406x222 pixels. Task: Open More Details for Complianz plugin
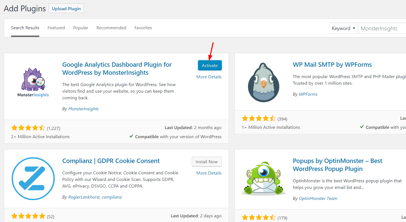coord(209,173)
